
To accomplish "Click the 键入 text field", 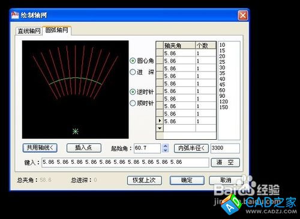I will [125, 162].
